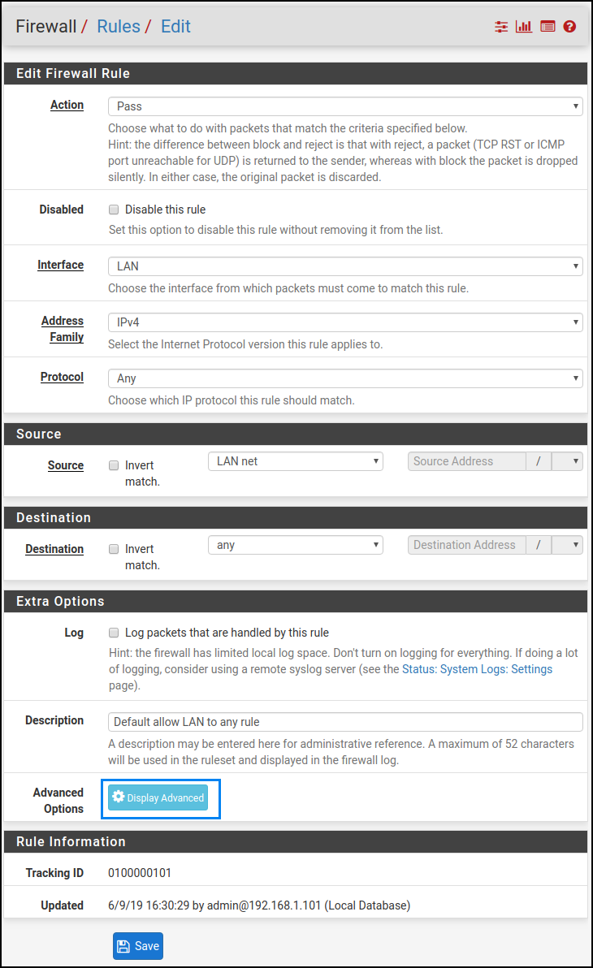Toggle Source Invert match checkbox
The height and width of the screenshot is (968, 593).
[x=114, y=466]
